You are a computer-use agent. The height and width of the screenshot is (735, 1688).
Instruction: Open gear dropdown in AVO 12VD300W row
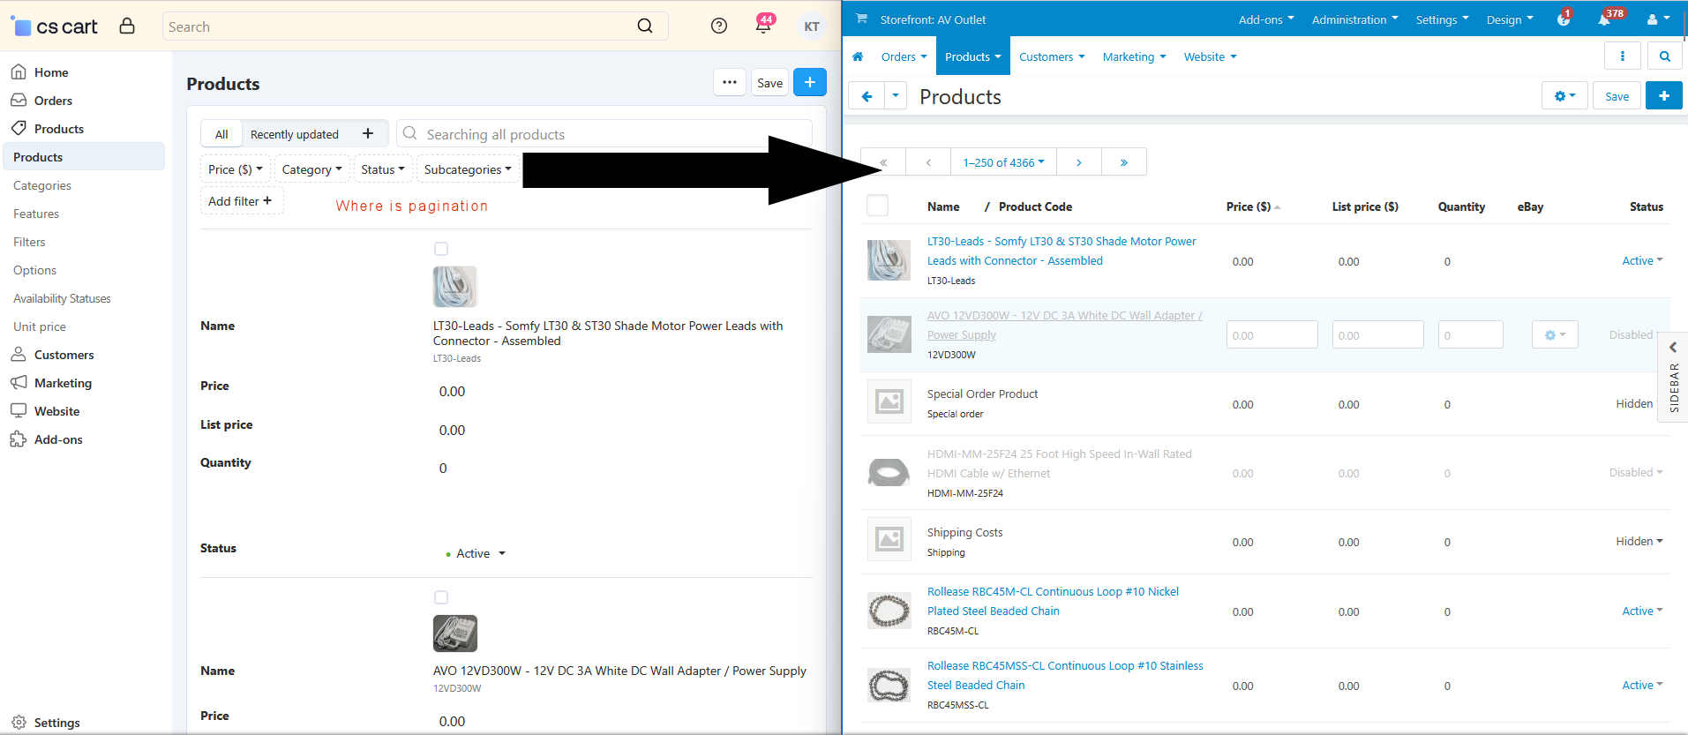pyautogui.click(x=1555, y=334)
